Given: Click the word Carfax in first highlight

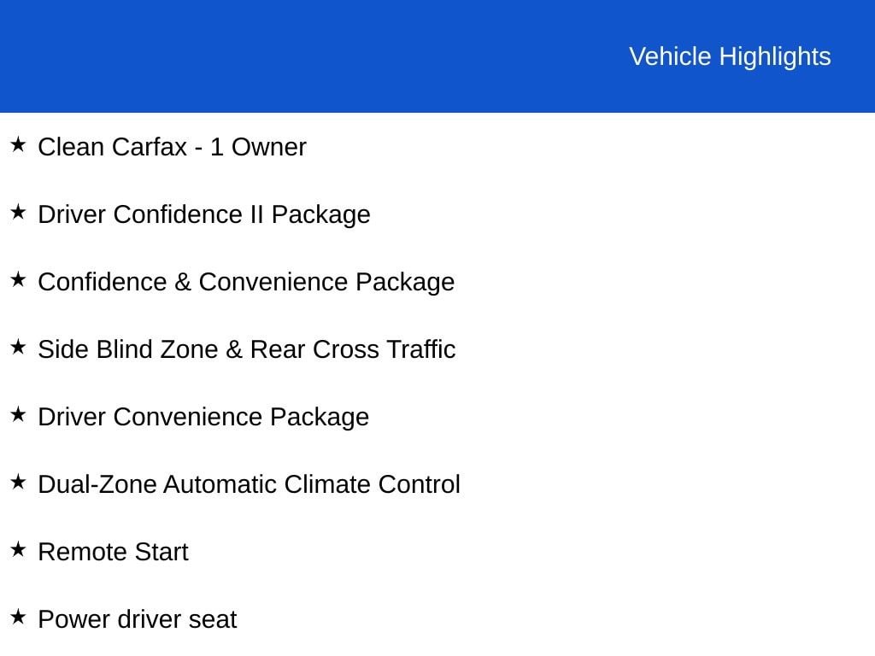Looking at the screenshot, I should point(150,147).
